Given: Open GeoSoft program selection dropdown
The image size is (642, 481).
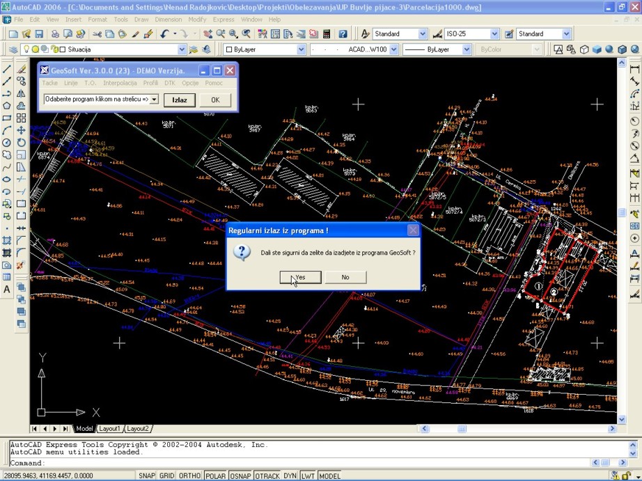Looking at the screenshot, I should point(155,100).
